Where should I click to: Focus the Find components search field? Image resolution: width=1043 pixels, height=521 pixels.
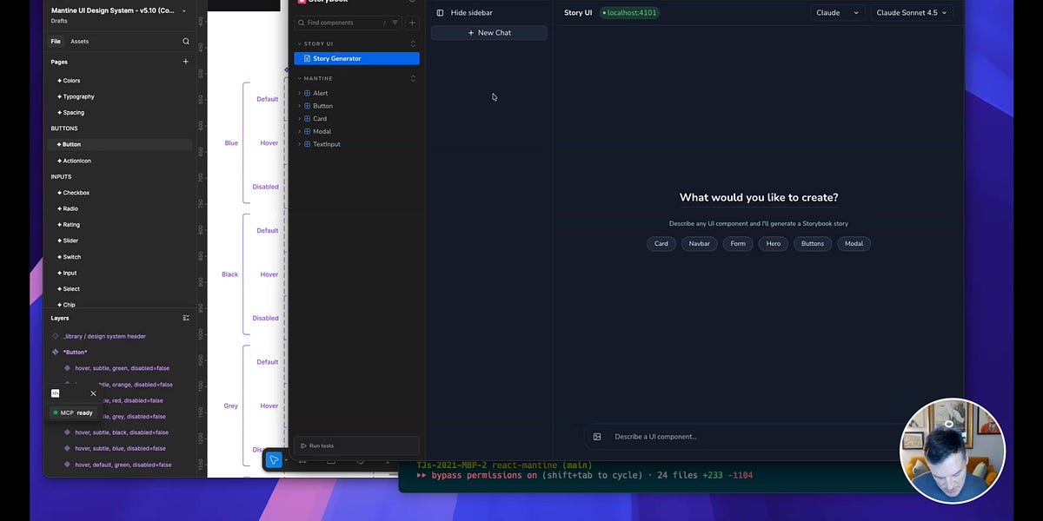pyautogui.click(x=347, y=23)
